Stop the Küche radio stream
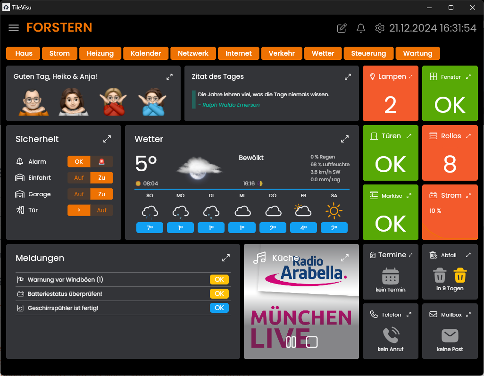The height and width of the screenshot is (376, 484). 312,342
